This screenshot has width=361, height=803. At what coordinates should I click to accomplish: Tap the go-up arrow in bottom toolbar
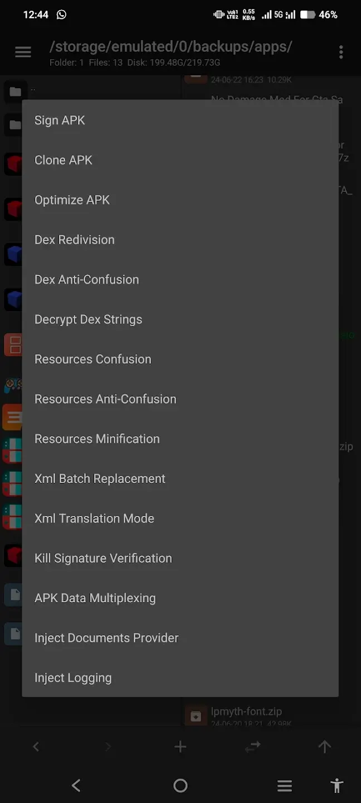tap(324, 747)
